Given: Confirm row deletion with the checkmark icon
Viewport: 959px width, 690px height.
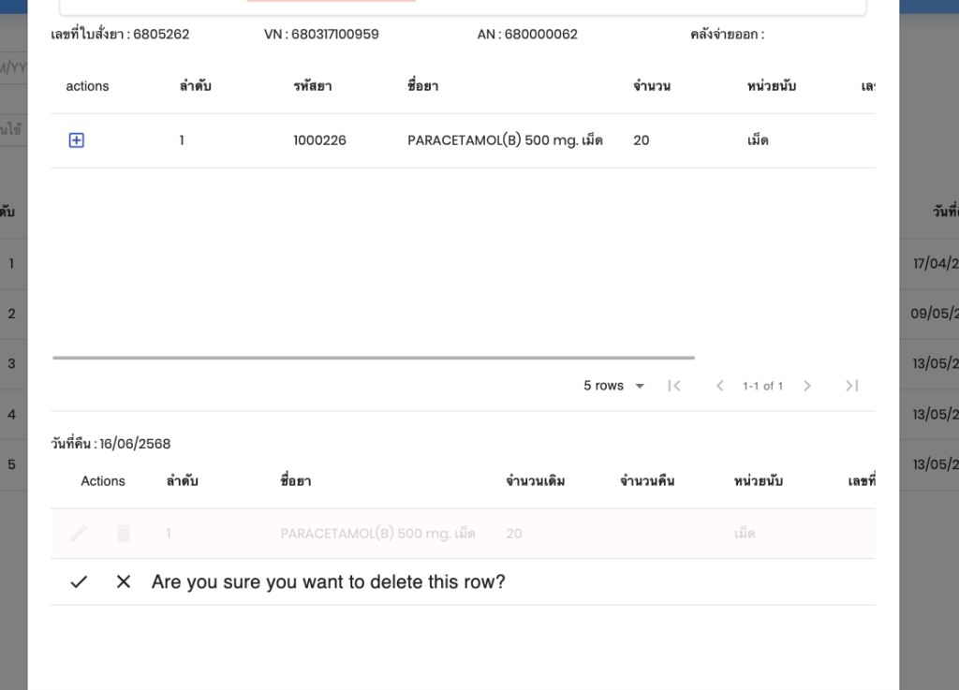Looking at the screenshot, I should [x=79, y=582].
